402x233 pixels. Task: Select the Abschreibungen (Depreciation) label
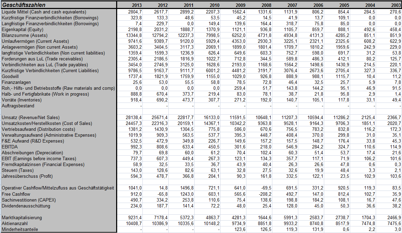(32, 153)
